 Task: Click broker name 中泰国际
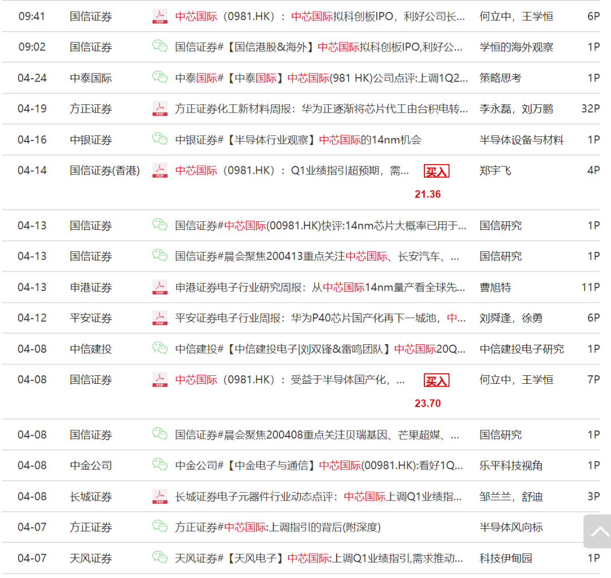coord(91,78)
